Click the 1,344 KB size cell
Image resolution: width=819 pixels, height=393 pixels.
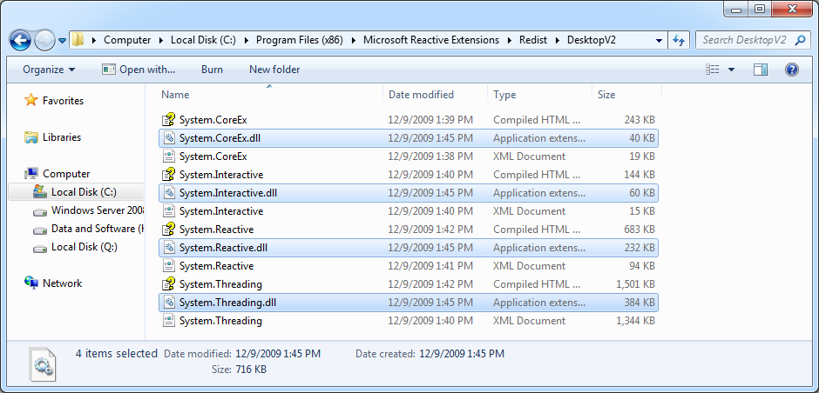click(635, 321)
